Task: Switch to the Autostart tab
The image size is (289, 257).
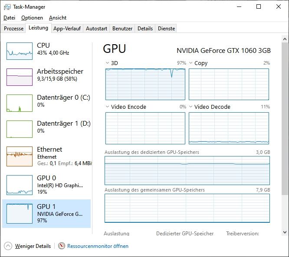Action: [96, 29]
